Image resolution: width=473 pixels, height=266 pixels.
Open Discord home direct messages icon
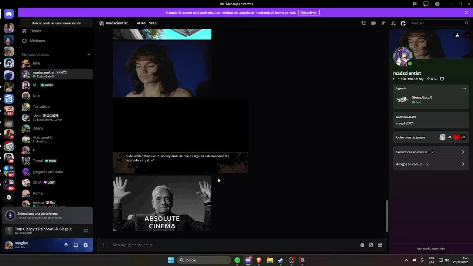tap(9, 14)
